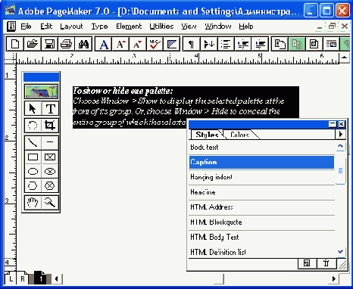
Task: Open Character Specs with large A icon
Action: (104, 44)
